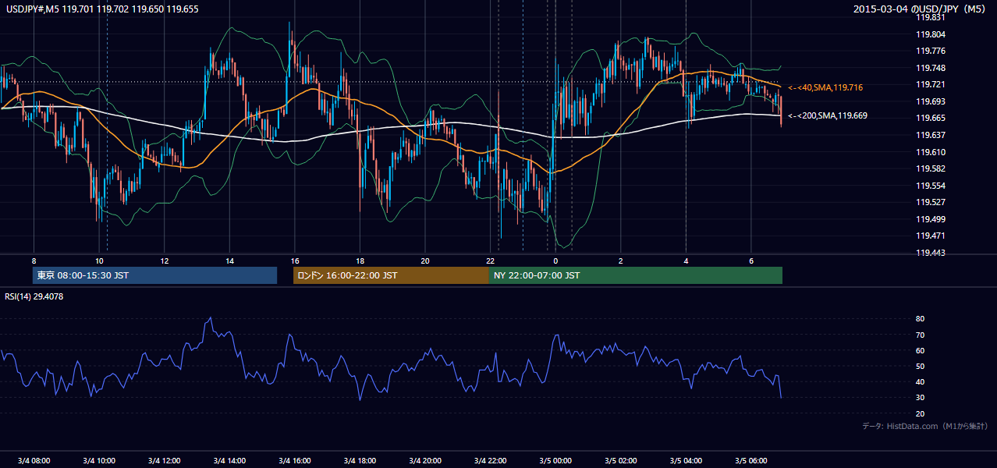The image size is (997, 468).
Task: Click the 40 SMA 119.716 label
Action: tap(825, 87)
